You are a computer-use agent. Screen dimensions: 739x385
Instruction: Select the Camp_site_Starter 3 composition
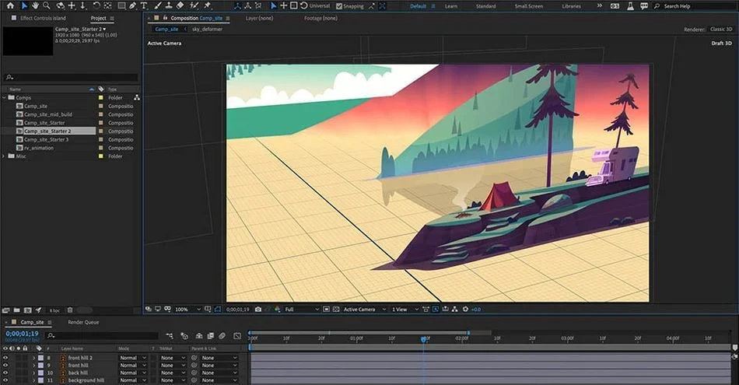pyautogui.click(x=46, y=139)
